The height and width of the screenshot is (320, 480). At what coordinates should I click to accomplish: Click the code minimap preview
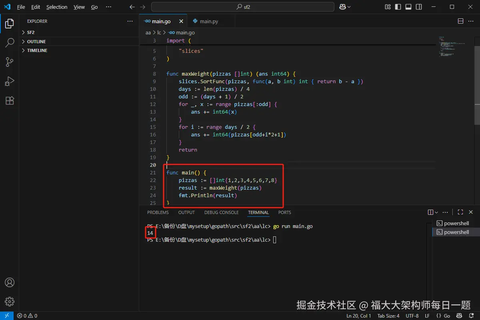click(x=452, y=46)
